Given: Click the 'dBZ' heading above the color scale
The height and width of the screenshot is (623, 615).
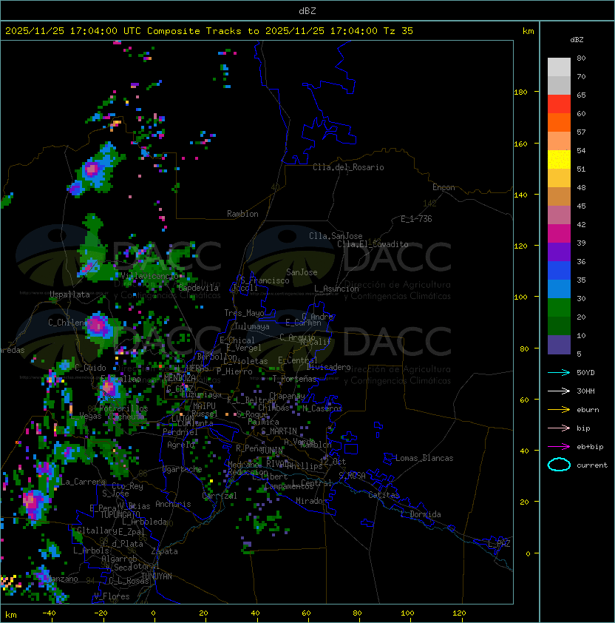Looking at the screenshot, I should pyautogui.click(x=577, y=40).
